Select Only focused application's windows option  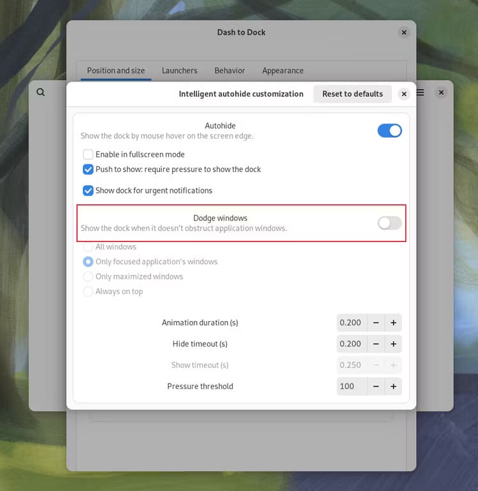click(88, 262)
